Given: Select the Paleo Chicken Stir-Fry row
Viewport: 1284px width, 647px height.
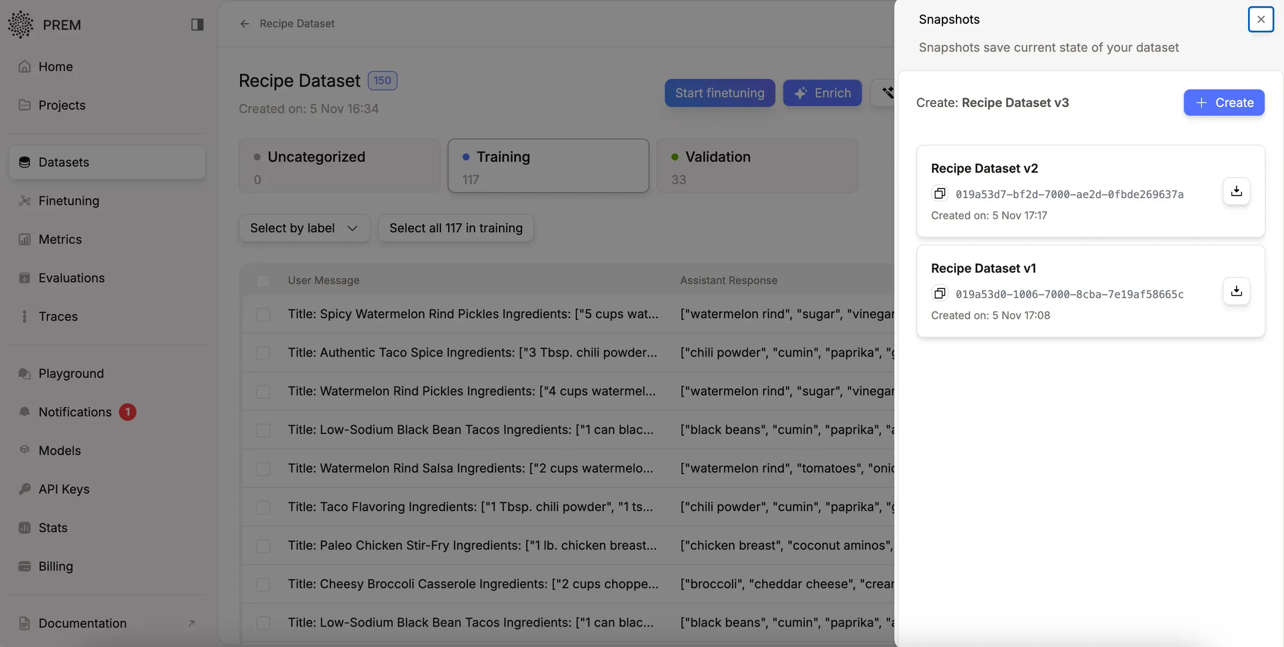Looking at the screenshot, I should pyautogui.click(x=263, y=546).
